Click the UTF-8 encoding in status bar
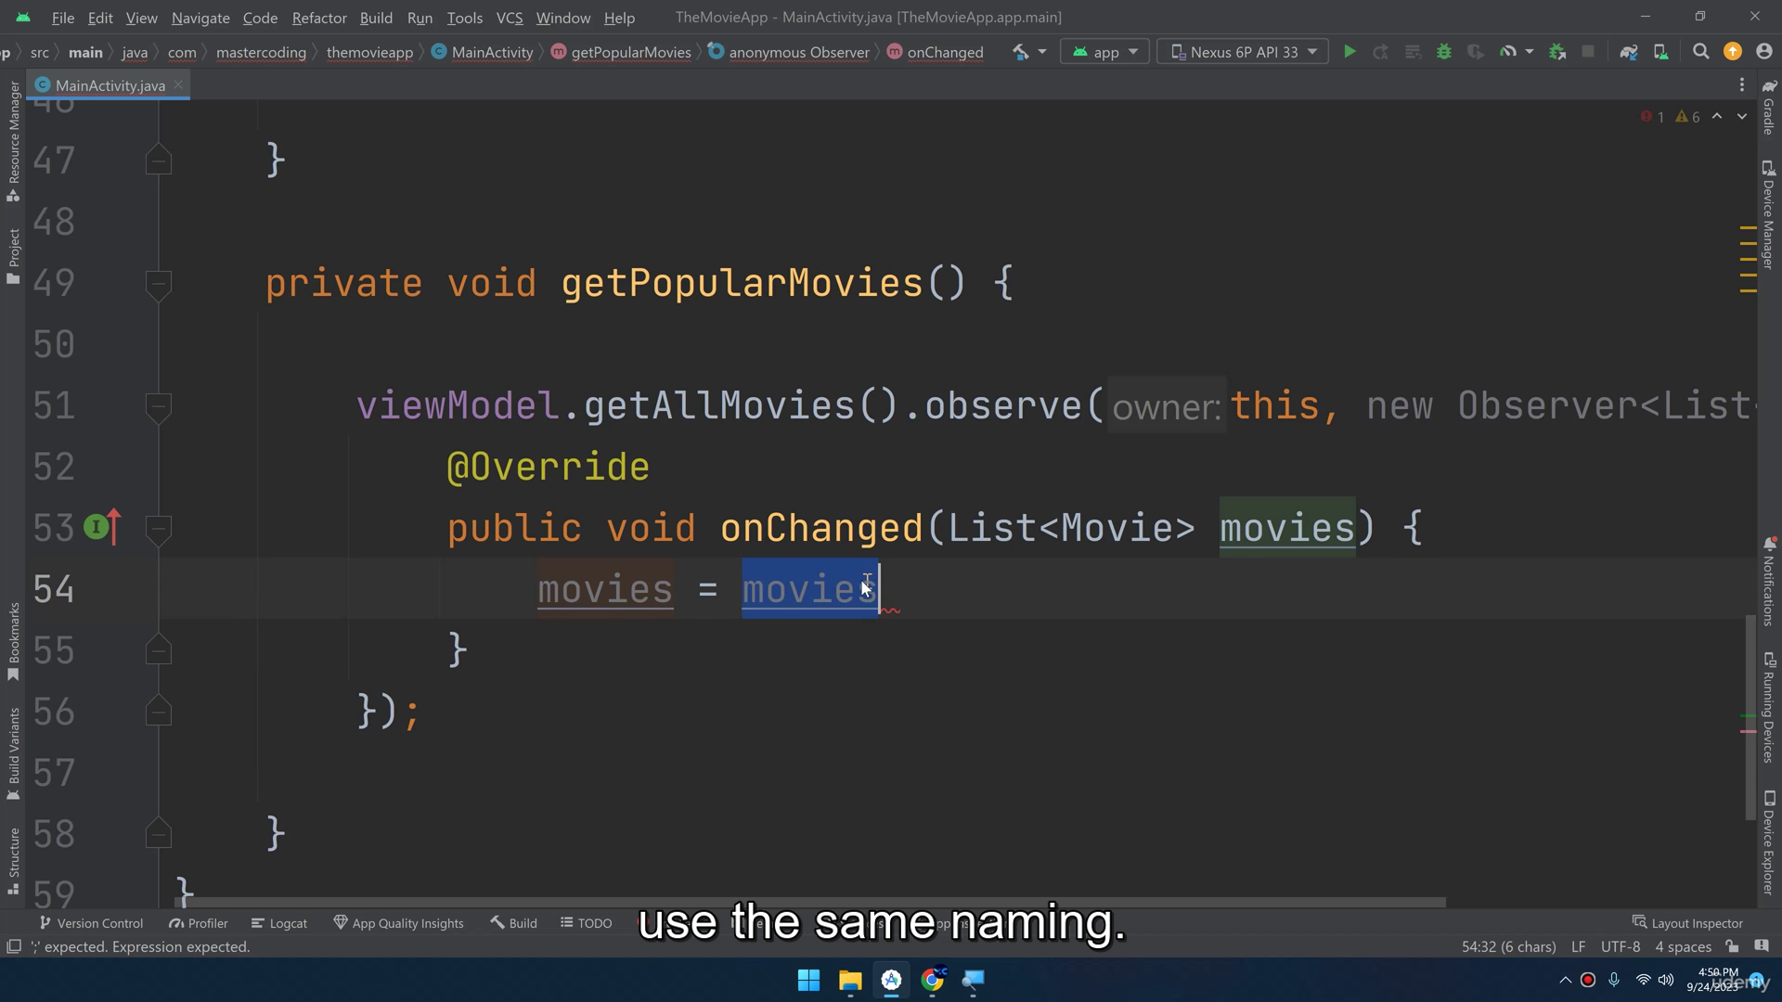 pos(1621,946)
